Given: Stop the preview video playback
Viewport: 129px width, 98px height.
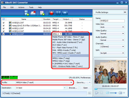Looking at the screenshot, I should coord(101,93).
